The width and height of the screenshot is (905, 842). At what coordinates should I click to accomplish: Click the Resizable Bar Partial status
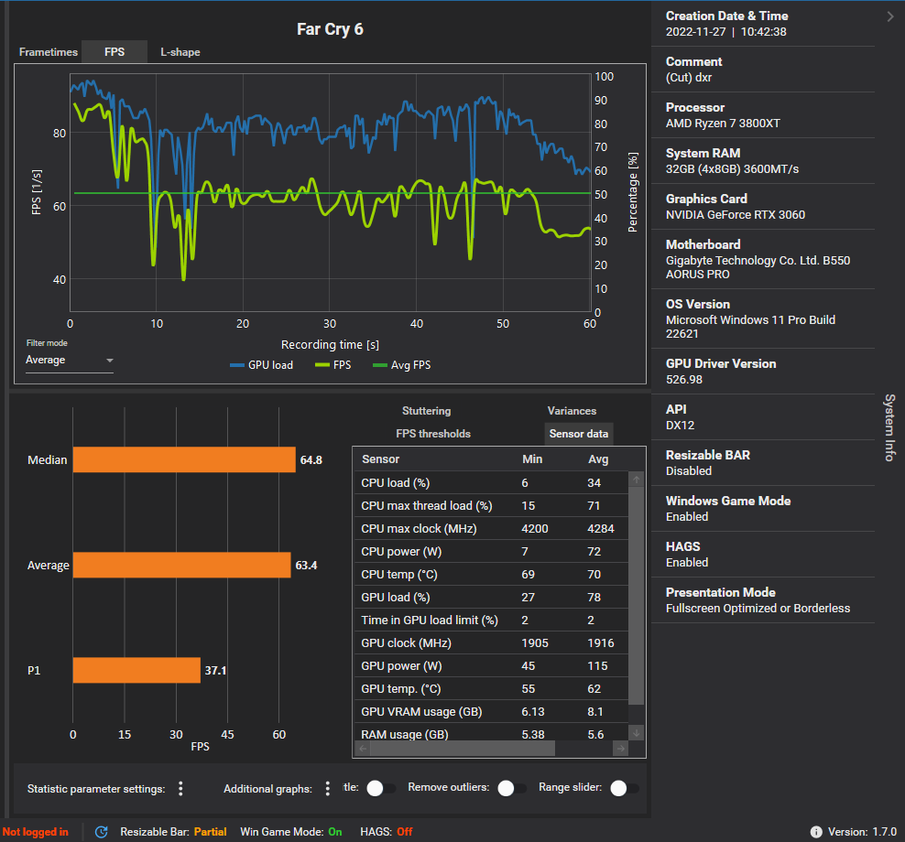pyautogui.click(x=173, y=832)
